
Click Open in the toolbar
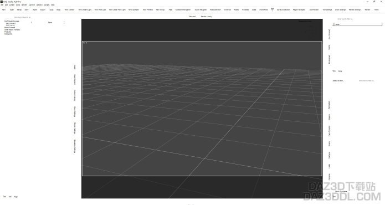tap(12, 10)
